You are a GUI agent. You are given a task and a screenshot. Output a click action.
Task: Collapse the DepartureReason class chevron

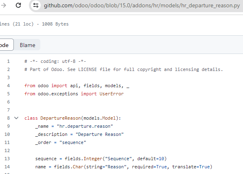point(16,118)
